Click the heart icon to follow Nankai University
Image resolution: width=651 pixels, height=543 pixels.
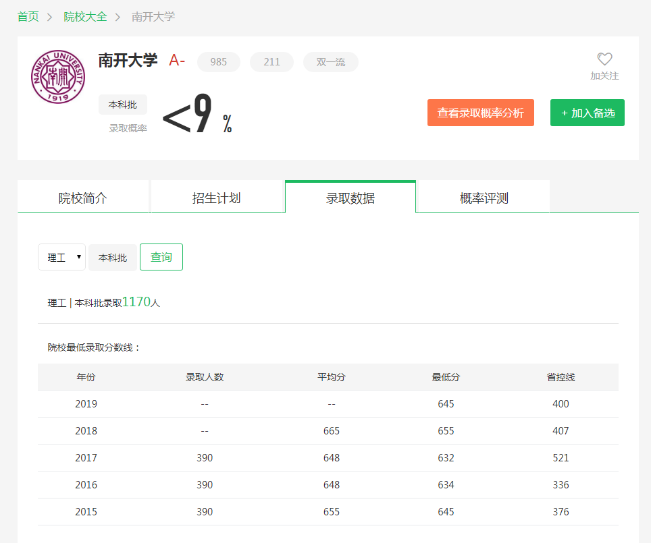pos(604,59)
